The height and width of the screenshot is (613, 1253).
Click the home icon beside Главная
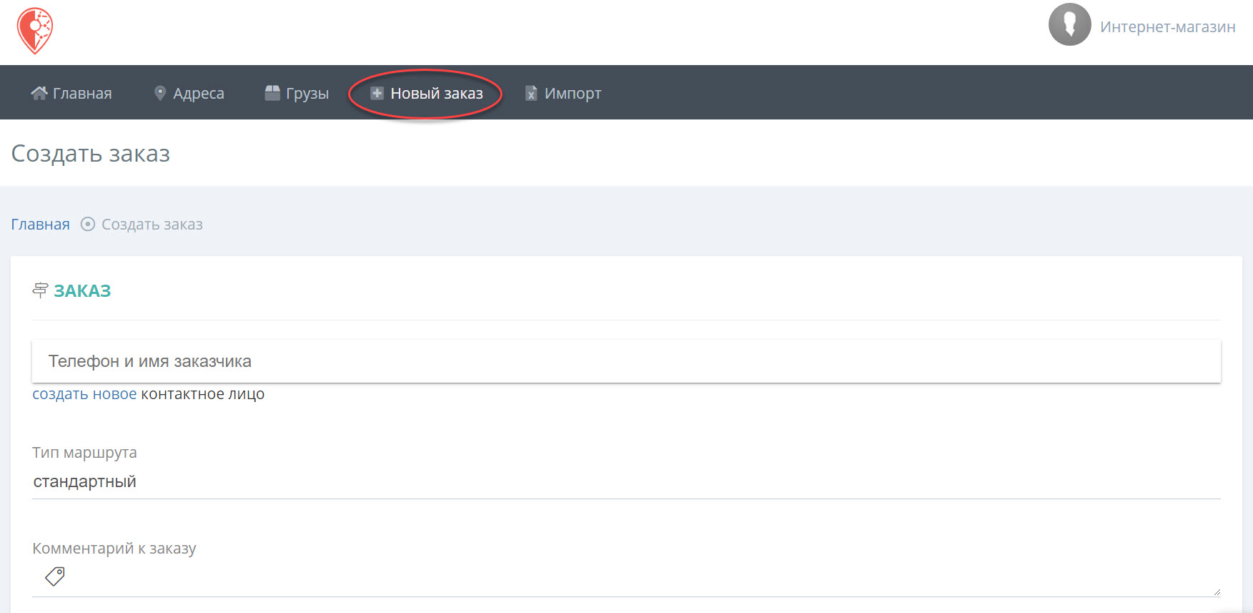(39, 92)
